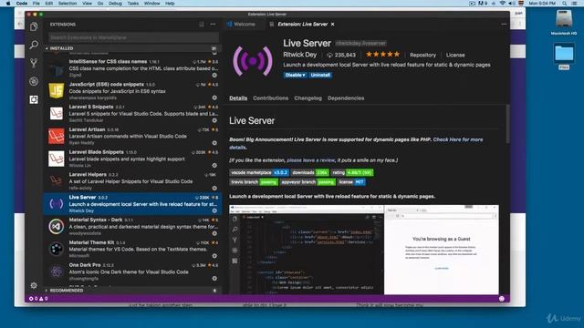
Task: Click the manage gear for One Dark Pro
Action: click(x=214, y=278)
